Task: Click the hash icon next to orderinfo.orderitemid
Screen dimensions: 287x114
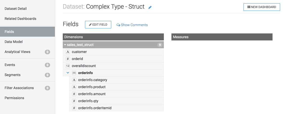Action: (x=74, y=108)
